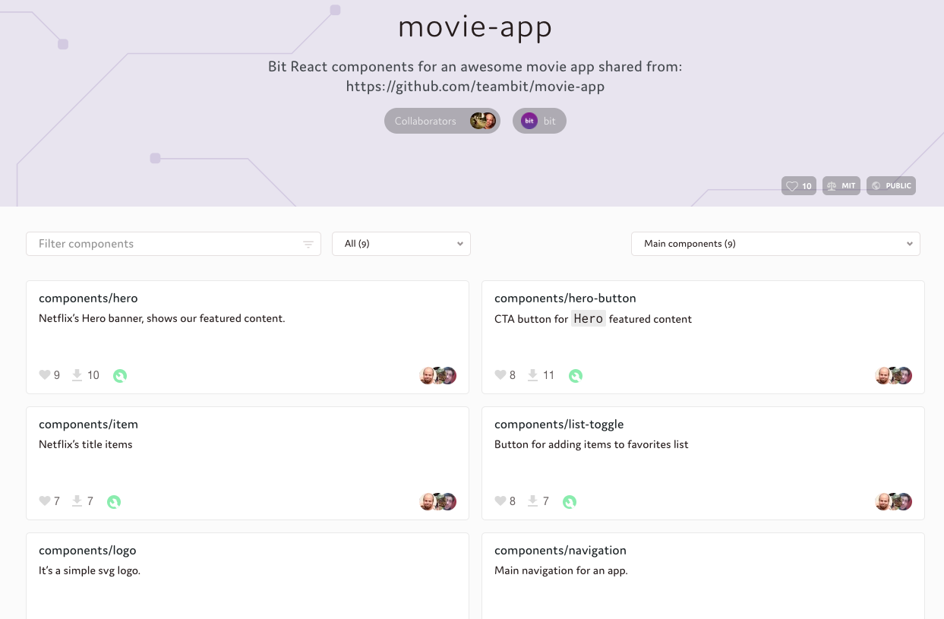944x619 pixels.
Task: Click the filter icon in search field
Action: (x=308, y=244)
